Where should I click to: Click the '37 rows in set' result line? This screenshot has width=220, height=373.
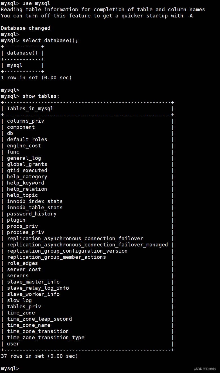coord(39,356)
